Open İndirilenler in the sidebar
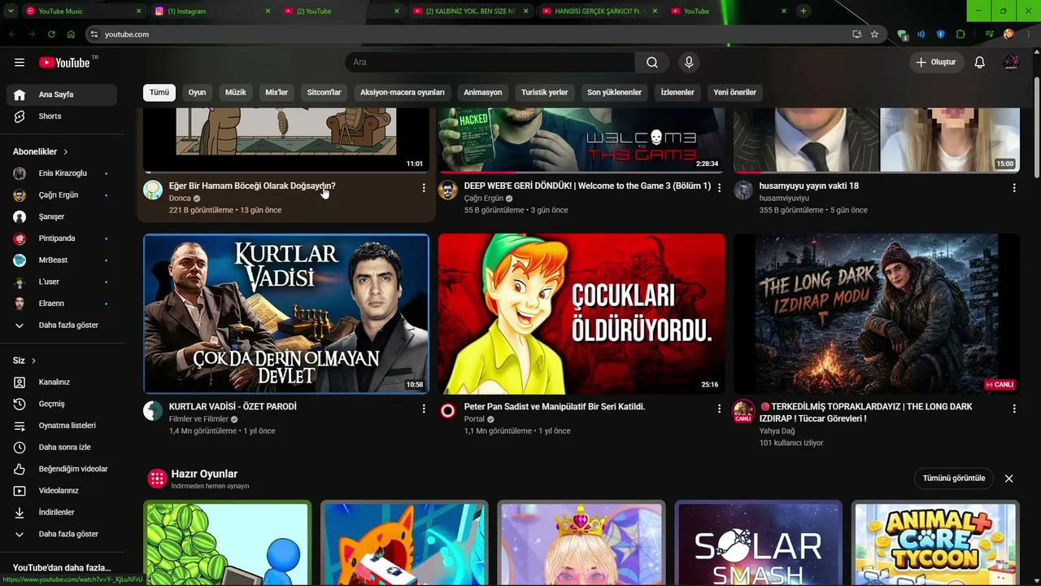1041x586 pixels. (x=62, y=513)
